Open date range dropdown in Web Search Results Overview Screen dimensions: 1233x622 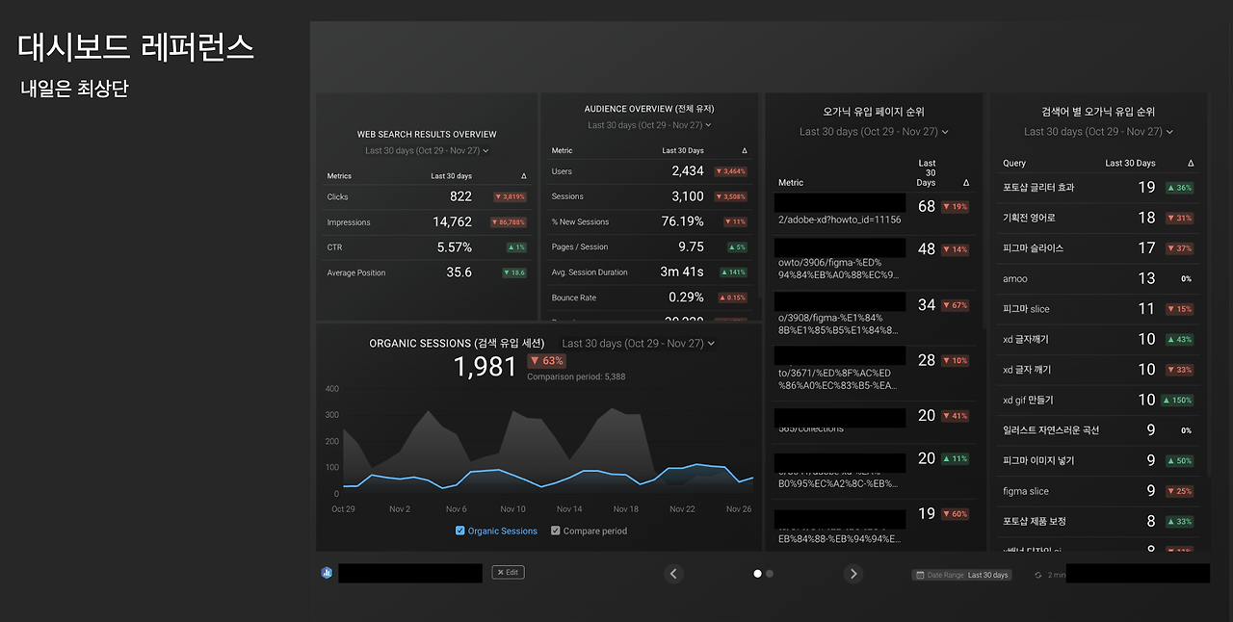(427, 151)
